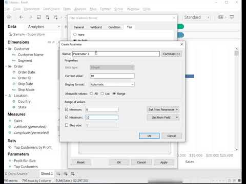Open the Worksheet menu

tap(32, 9)
